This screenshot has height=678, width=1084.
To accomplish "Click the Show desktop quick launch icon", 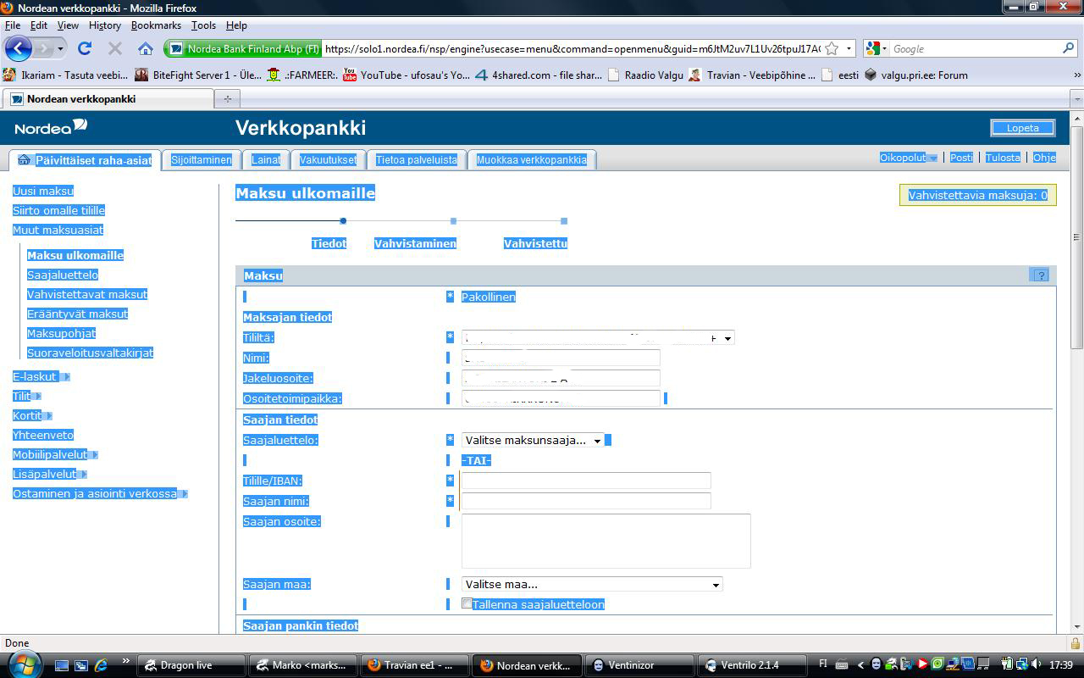I will [x=62, y=665].
